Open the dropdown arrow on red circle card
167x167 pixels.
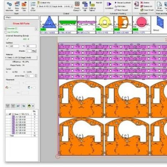click(x=149, y=29)
